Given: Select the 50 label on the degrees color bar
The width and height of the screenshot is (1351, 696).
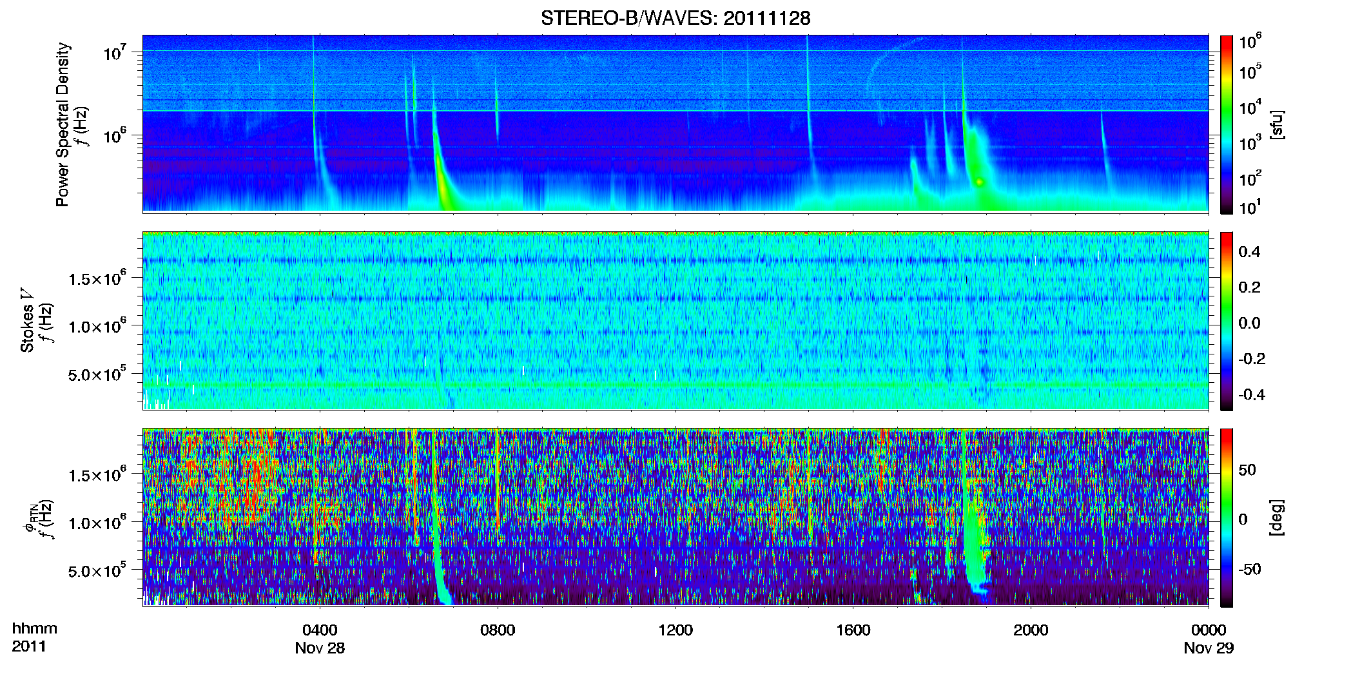Looking at the screenshot, I should (x=1247, y=470).
